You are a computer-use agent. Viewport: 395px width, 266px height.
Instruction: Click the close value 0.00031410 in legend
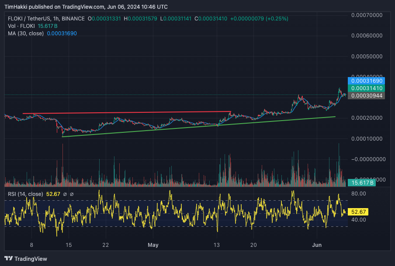(x=213, y=19)
